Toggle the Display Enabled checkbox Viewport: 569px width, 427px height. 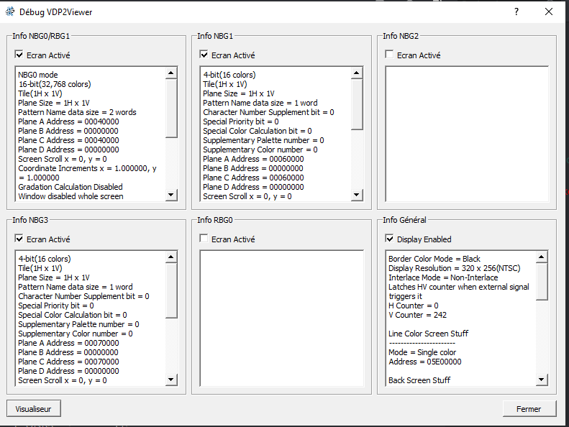click(x=389, y=239)
